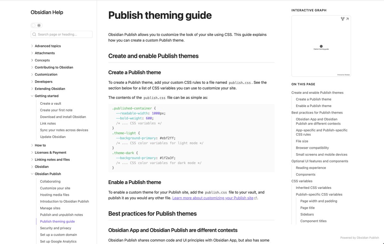Screen dimensions: 384x244
Task: Click the search magnifier icon
Action: point(34,34)
